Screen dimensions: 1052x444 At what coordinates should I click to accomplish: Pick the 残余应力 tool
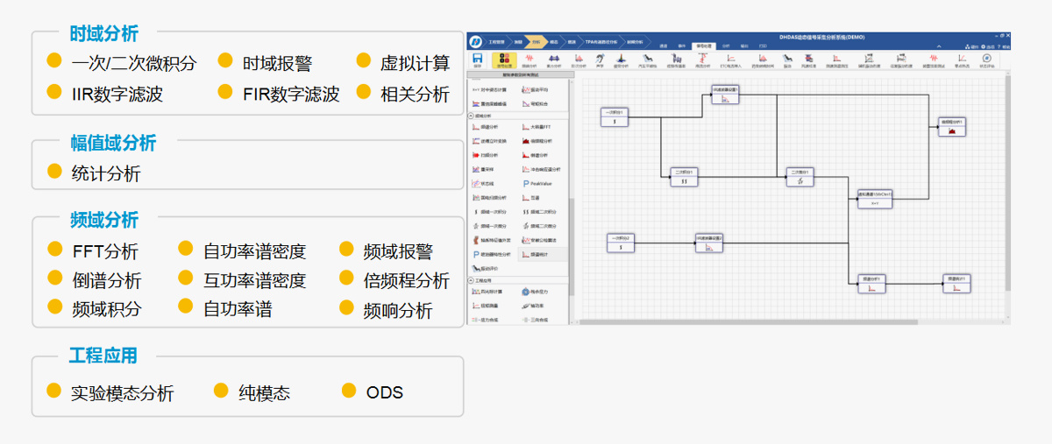click(x=537, y=292)
